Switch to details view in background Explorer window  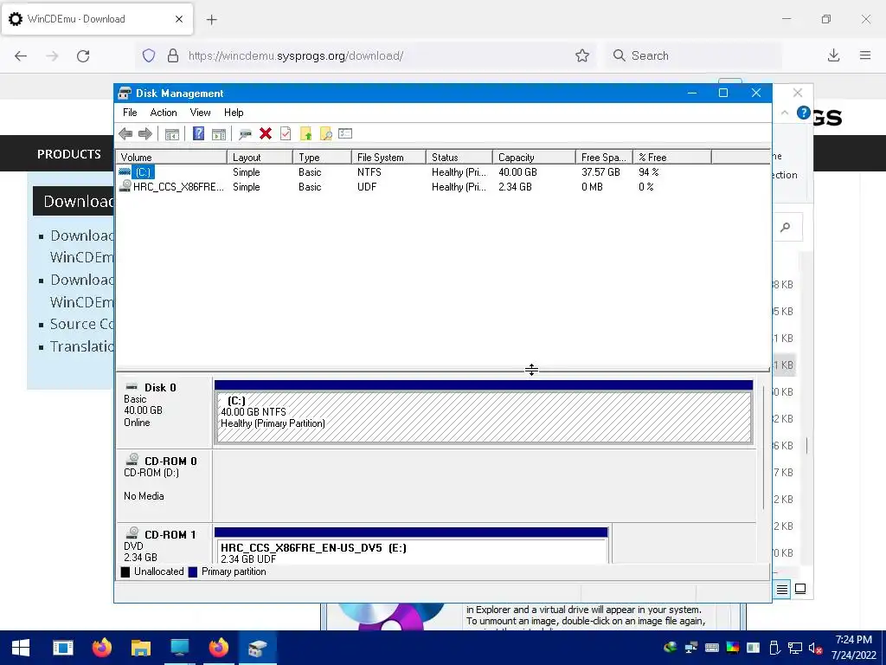coord(782,589)
